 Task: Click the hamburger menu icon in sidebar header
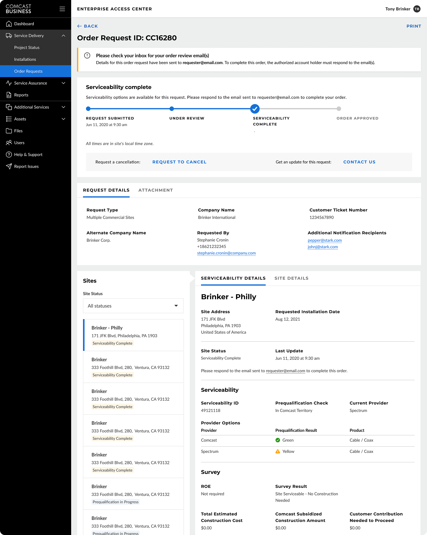(62, 9)
